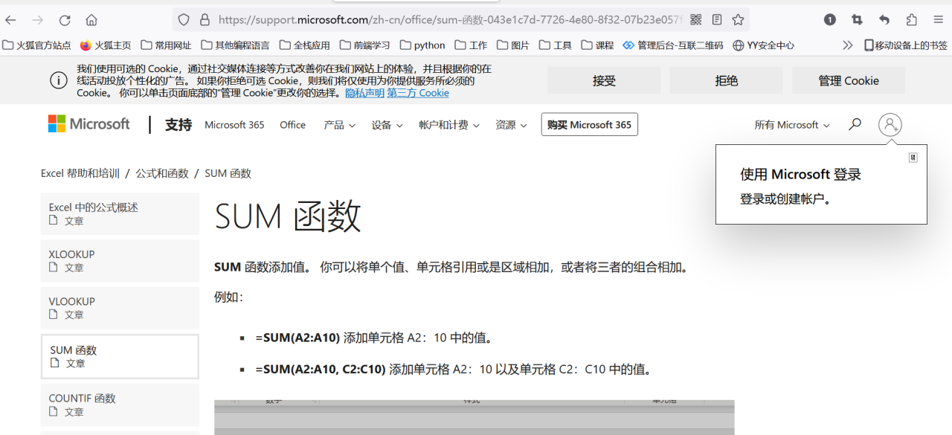Open Office nav item
Viewport: 952px width, 435px height.
pyautogui.click(x=292, y=125)
